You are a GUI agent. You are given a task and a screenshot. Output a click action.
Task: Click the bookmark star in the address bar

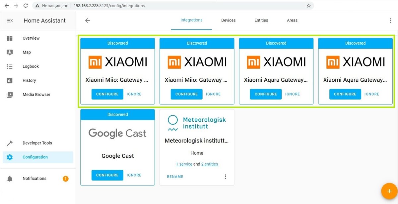(x=309, y=6)
